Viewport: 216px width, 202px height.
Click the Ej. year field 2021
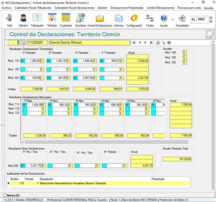click(x=202, y=19)
